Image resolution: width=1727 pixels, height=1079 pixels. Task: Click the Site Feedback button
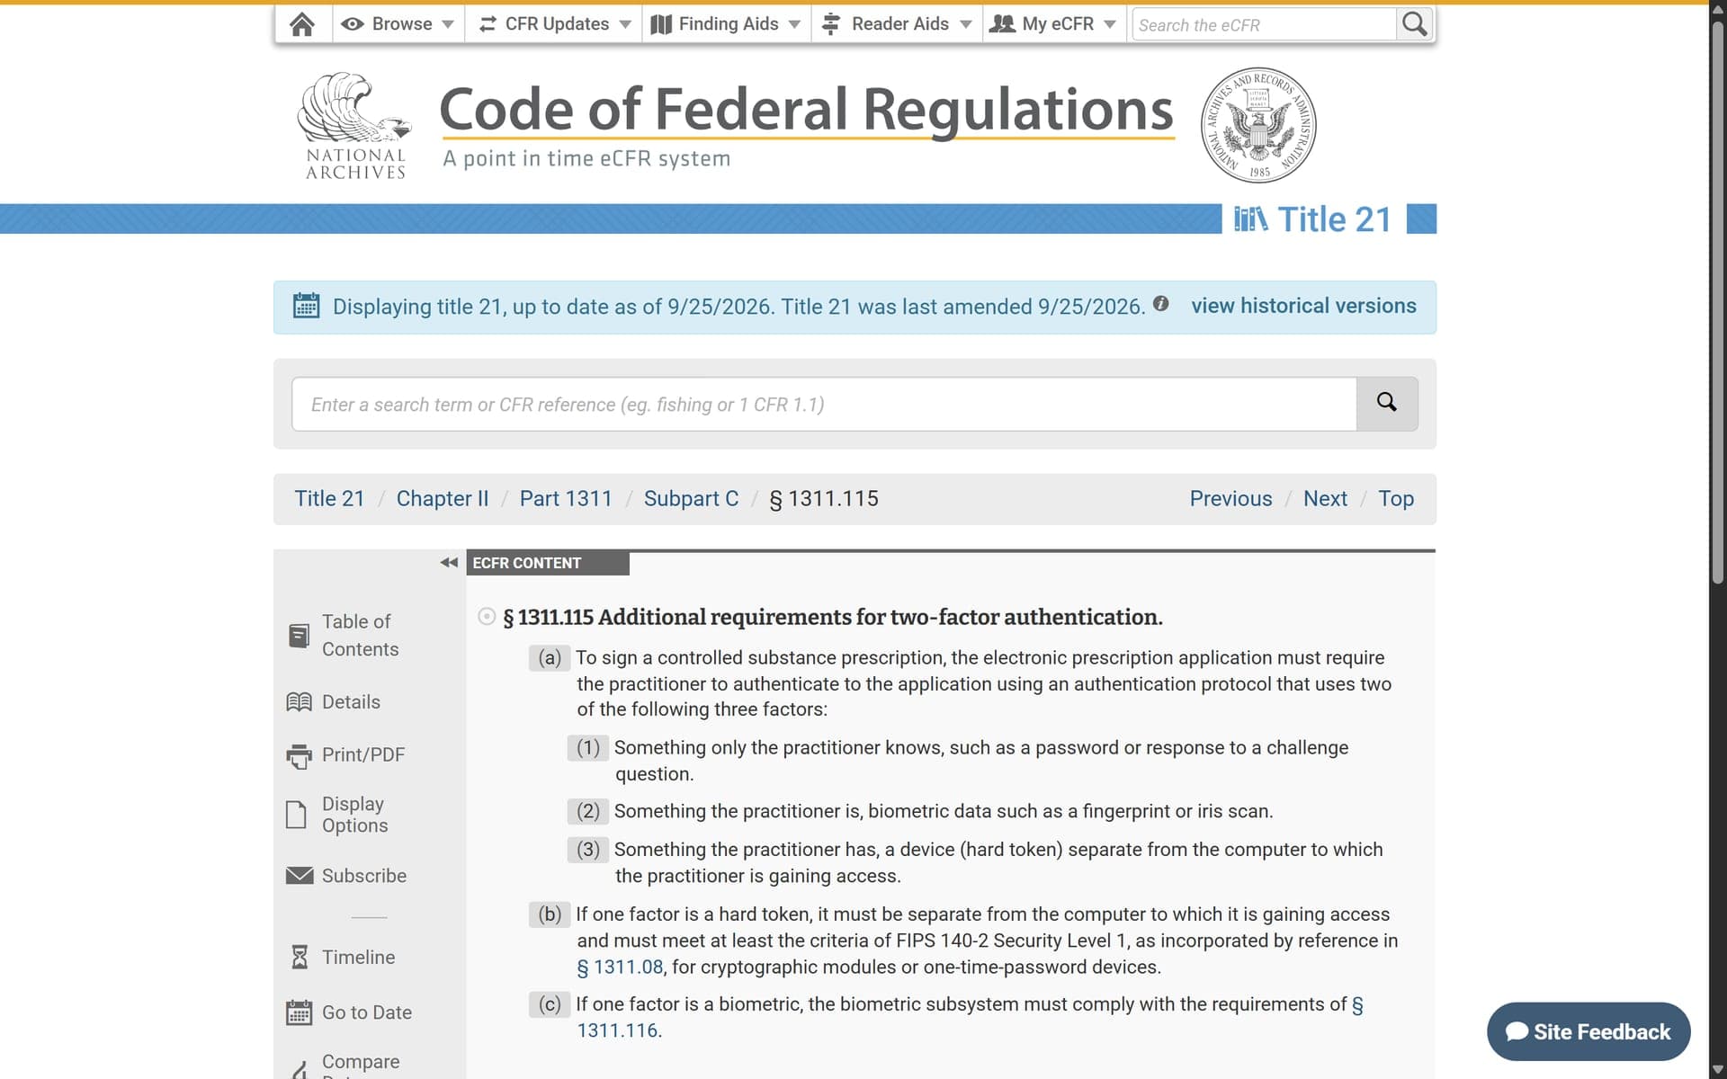click(1588, 1031)
